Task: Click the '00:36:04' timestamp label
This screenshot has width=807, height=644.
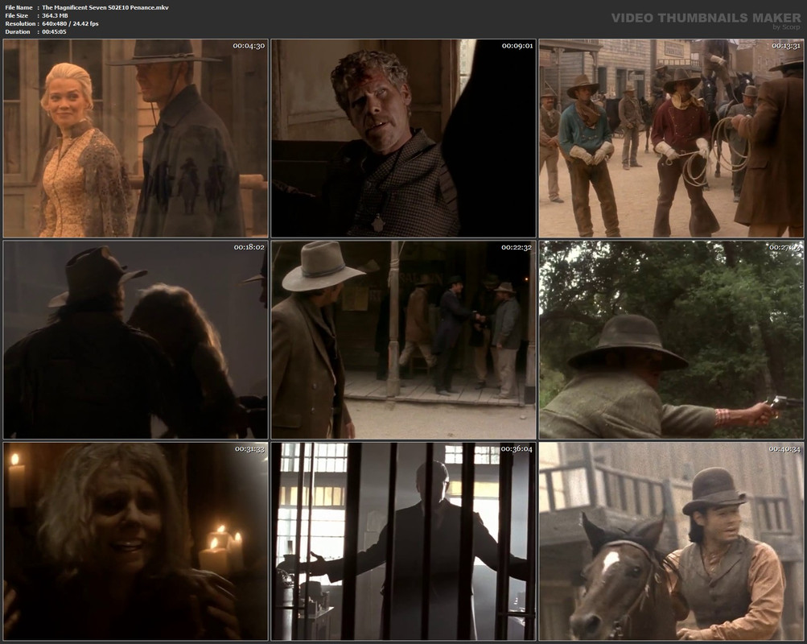Action: (x=517, y=449)
